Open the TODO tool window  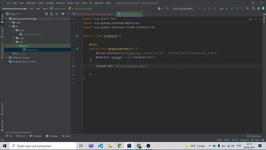(x=21, y=136)
